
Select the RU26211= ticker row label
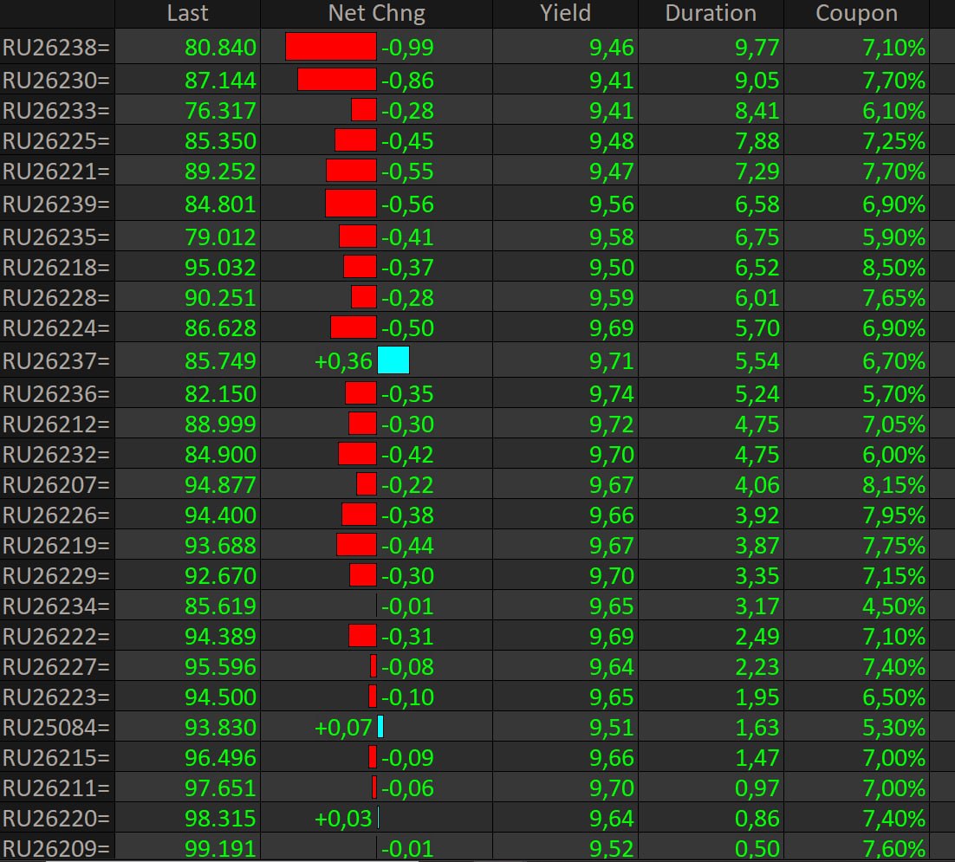point(56,789)
